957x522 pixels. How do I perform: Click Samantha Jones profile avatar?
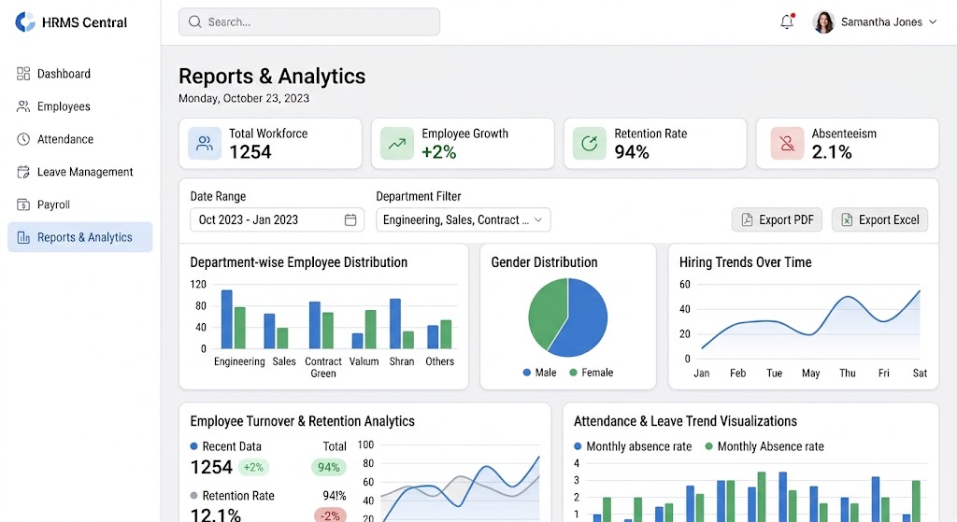pyautogui.click(x=823, y=22)
